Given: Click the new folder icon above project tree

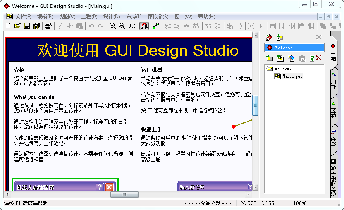Looking at the screenshot, I should 270,58.
